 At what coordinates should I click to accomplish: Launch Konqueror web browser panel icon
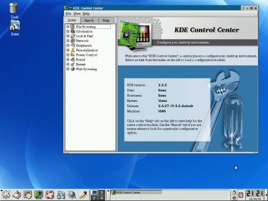(72, 195)
